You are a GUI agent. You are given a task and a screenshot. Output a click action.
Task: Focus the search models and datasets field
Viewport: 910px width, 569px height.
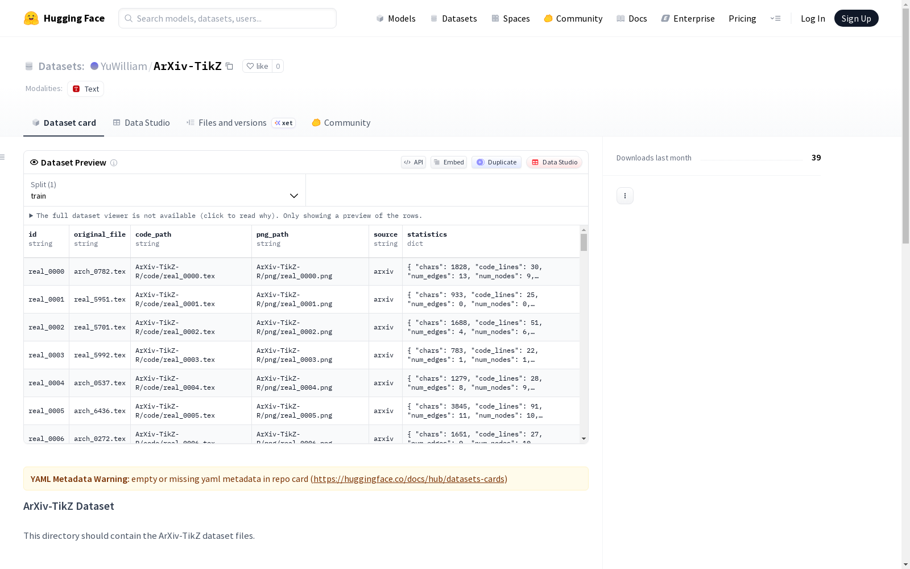click(x=227, y=18)
